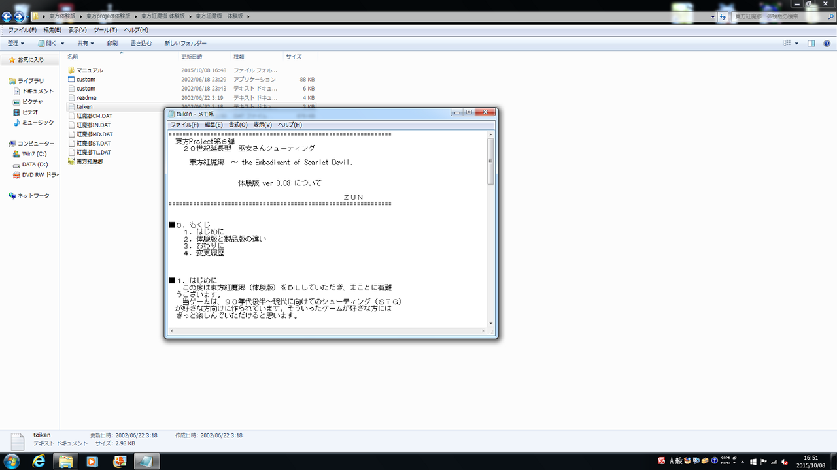The image size is (837, 470).
Task: Sort by the 名前 column header
Action: tap(73, 57)
